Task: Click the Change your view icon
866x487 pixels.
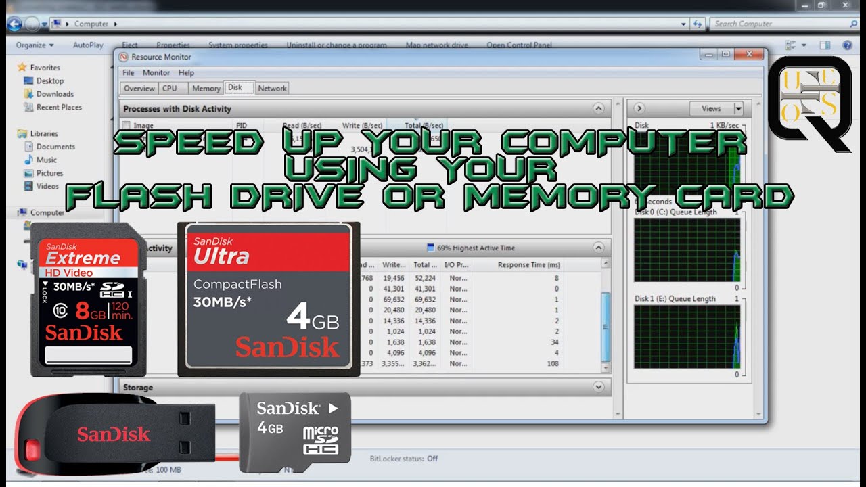Action: coord(792,45)
